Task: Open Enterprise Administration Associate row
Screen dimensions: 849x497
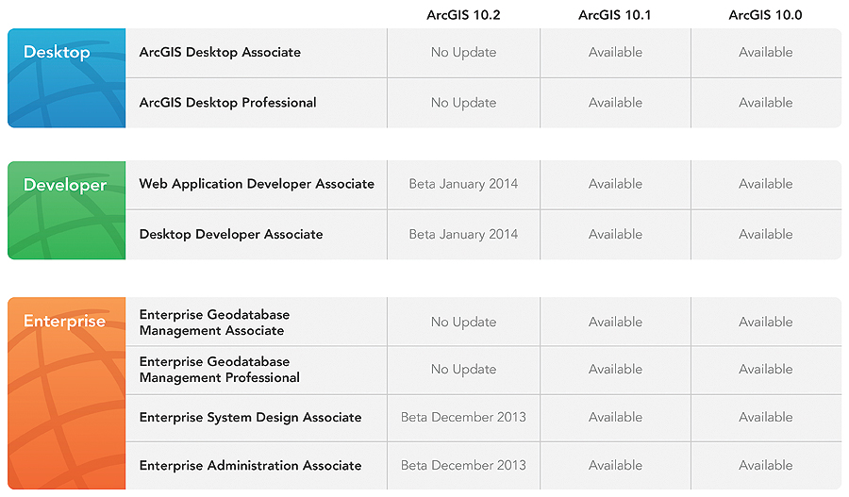Action: pyautogui.click(x=250, y=466)
